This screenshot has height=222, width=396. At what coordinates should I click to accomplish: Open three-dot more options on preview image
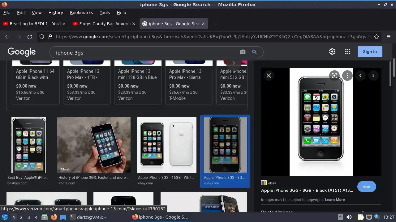347,75
